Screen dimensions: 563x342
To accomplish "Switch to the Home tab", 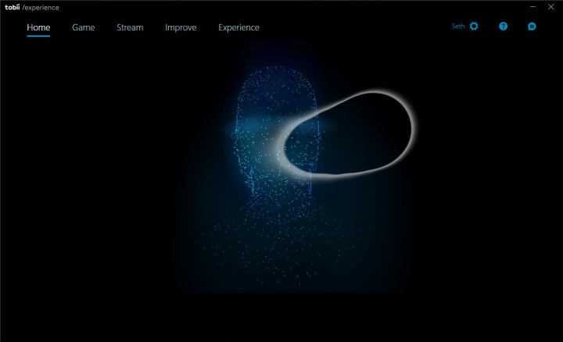I will (x=38, y=27).
